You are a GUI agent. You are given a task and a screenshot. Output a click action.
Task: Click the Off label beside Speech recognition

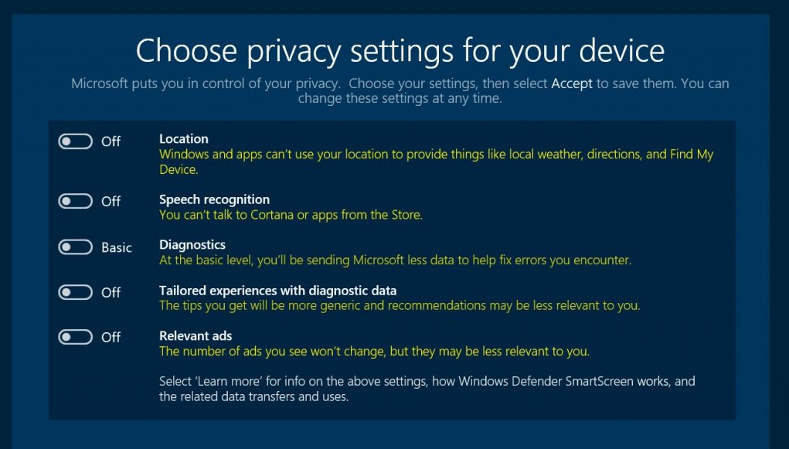tap(111, 201)
